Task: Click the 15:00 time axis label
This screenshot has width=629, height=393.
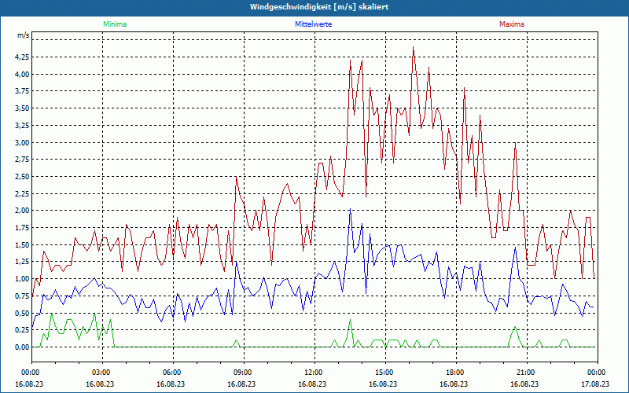Action: click(x=385, y=373)
